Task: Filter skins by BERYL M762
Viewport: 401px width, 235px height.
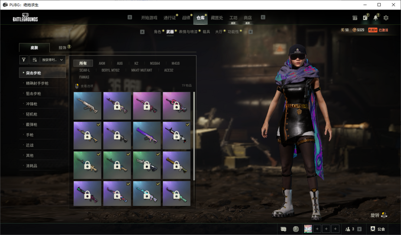Action: (x=111, y=70)
